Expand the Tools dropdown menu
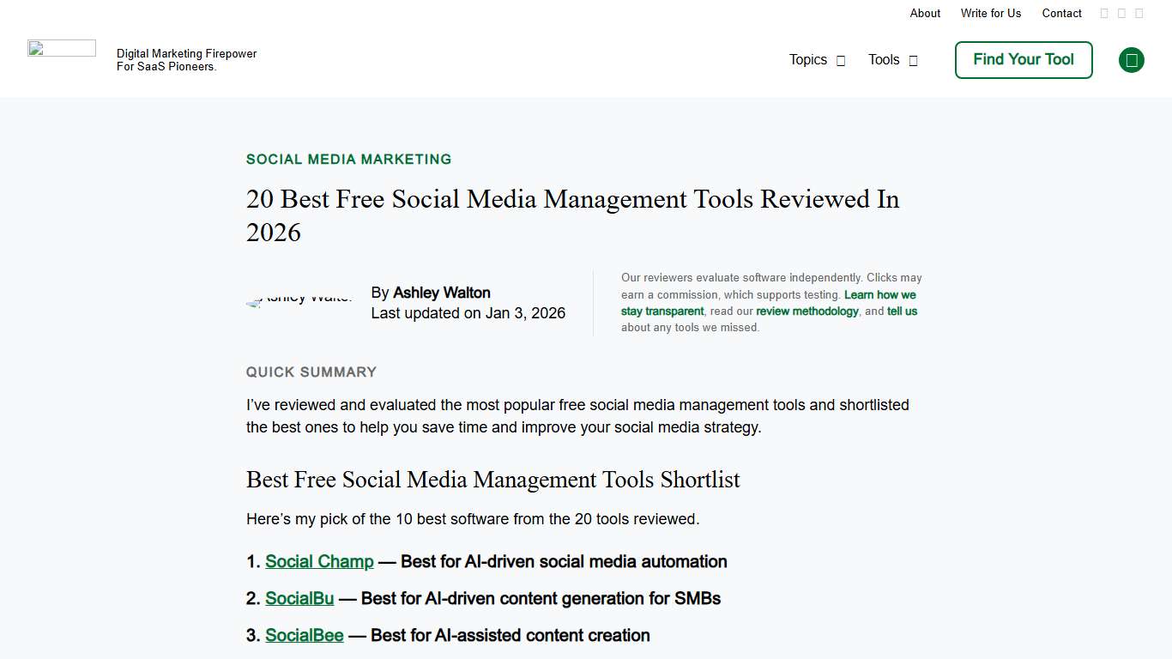 point(884,60)
